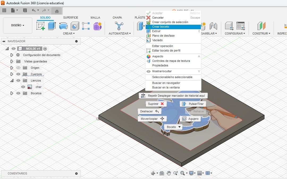287x179 pixels.
Task: Click the Fit zoom window icon
Action: click(x=183, y=173)
